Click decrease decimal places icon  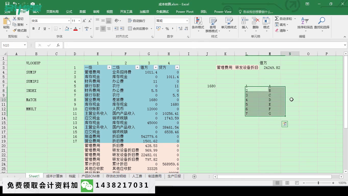(x=186, y=29)
